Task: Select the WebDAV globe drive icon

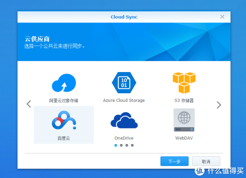Action: tap(184, 120)
